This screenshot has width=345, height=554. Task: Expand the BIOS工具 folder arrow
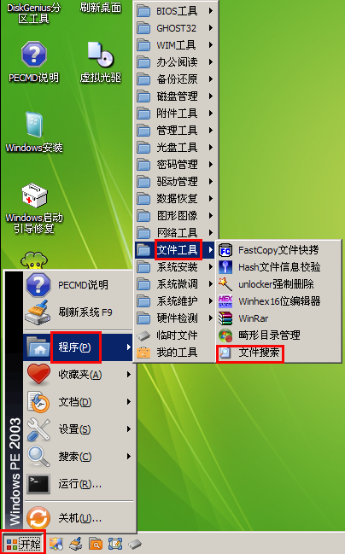coord(211,10)
